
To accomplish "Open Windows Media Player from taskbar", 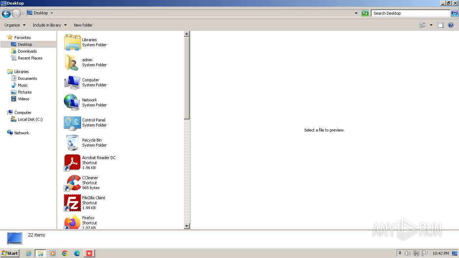I will pyautogui.click(x=53, y=253).
